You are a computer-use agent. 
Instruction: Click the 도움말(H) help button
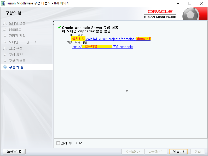pyautogui.click(x=14, y=151)
